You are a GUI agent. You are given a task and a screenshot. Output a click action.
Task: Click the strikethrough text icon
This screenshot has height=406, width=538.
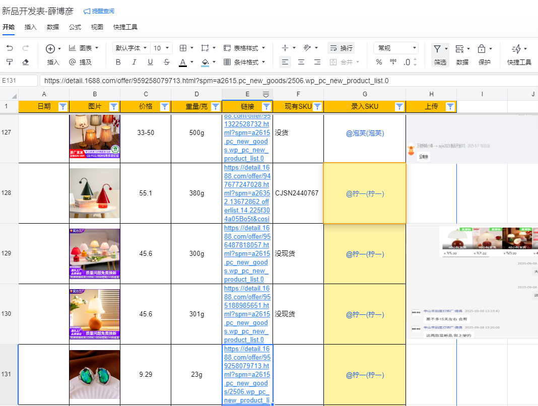click(166, 62)
